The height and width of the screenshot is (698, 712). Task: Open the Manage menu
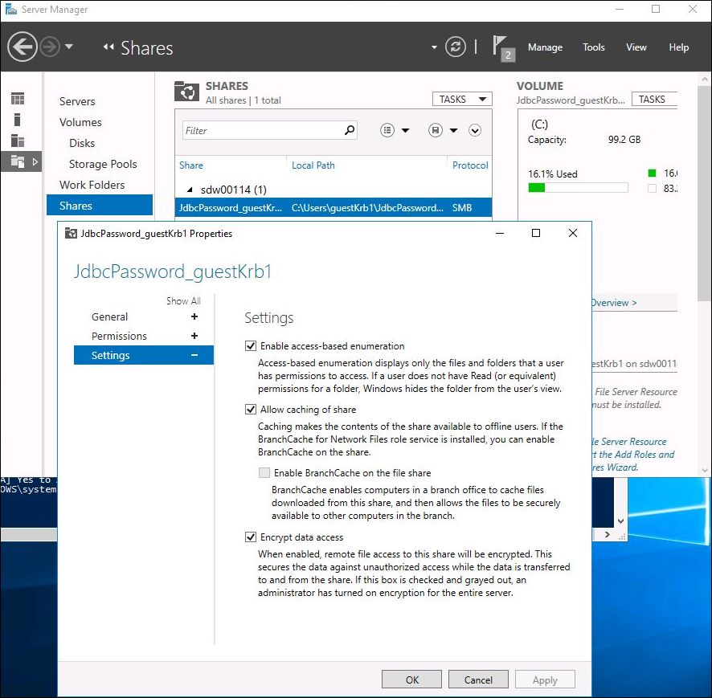point(545,47)
